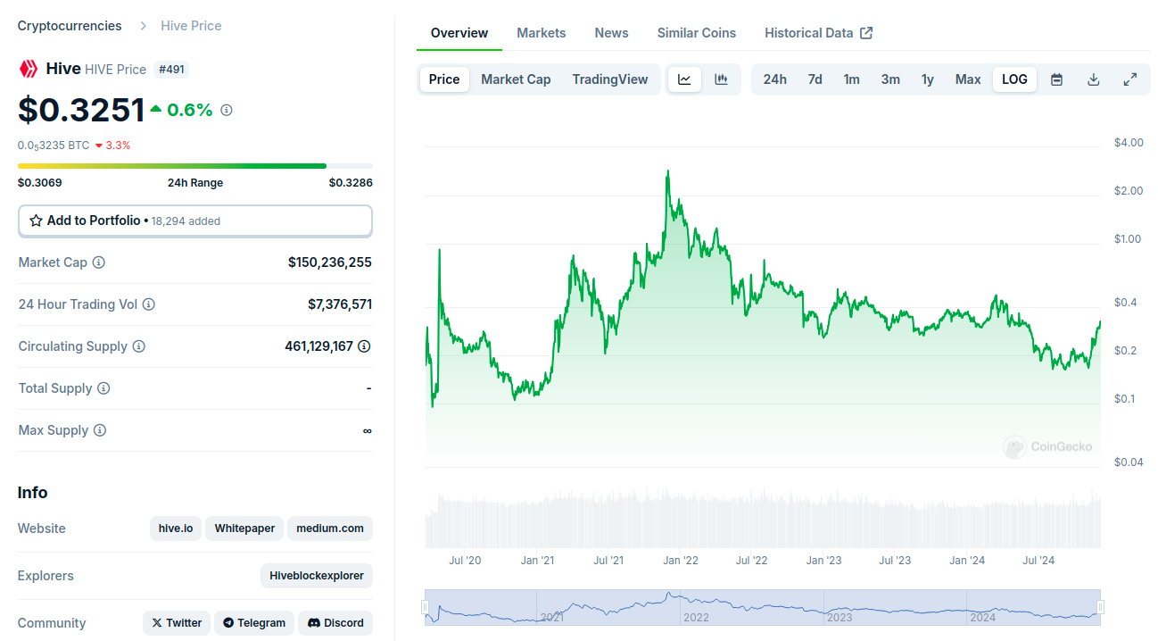
Task: Click the Hive logo icon
Action: coord(29,69)
